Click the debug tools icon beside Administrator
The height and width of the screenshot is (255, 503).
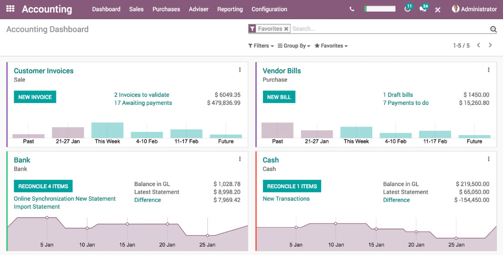point(438,10)
